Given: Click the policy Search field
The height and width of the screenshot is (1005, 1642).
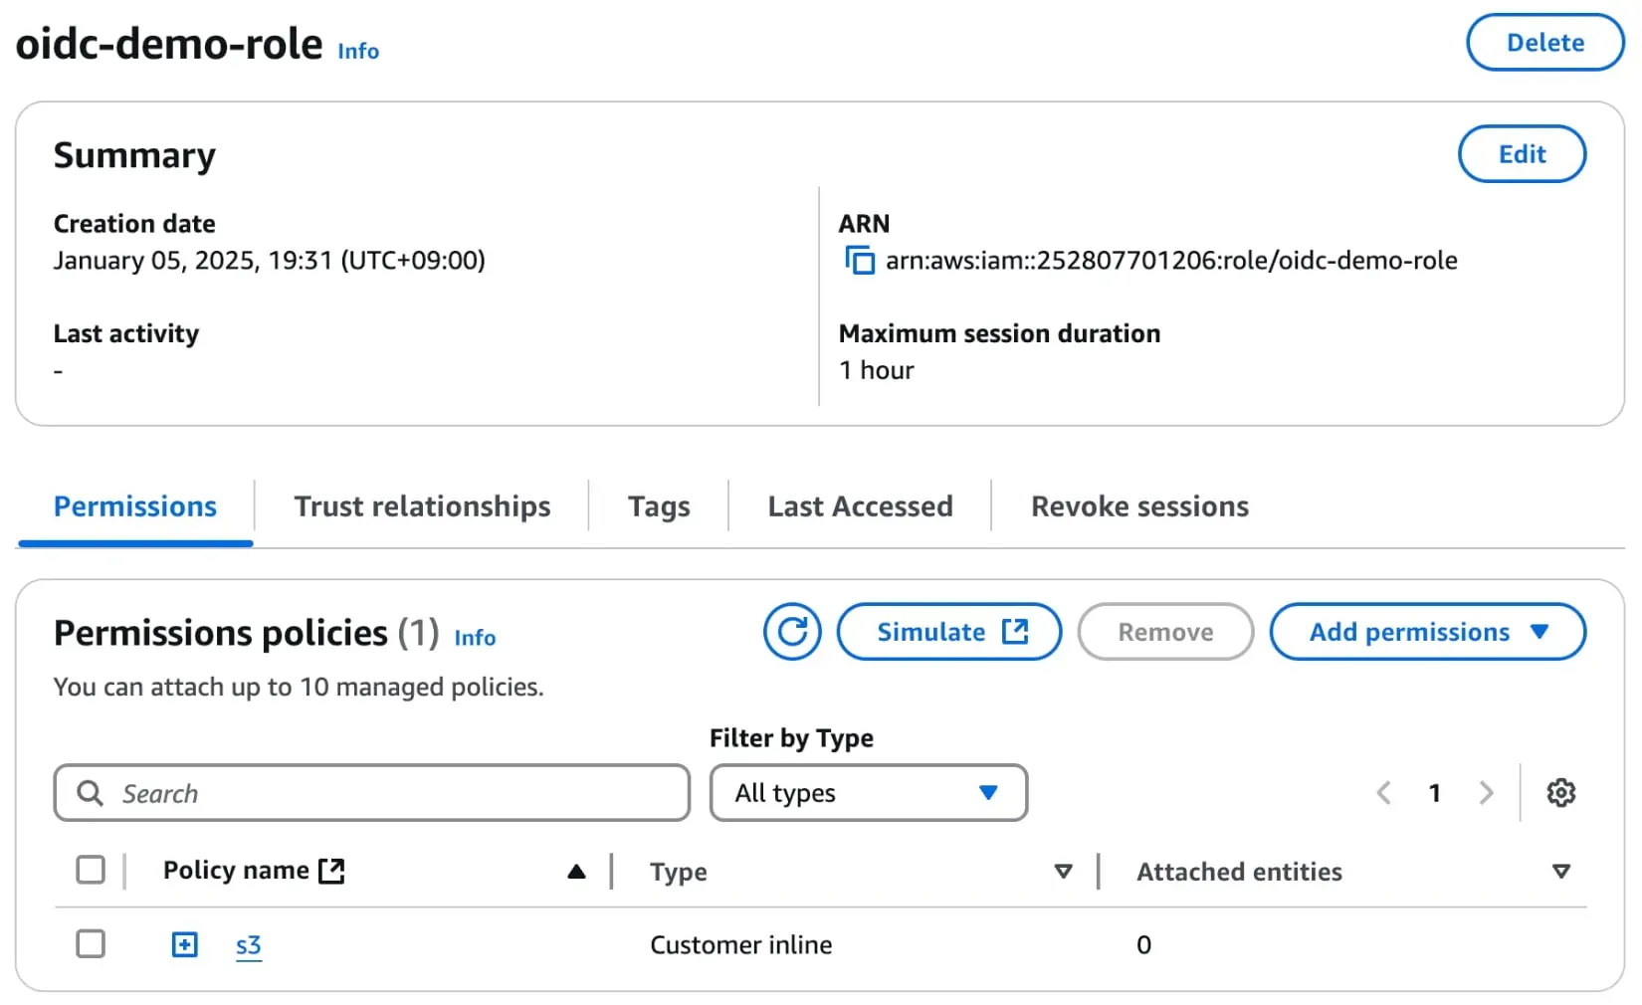Looking at the screenshot, I should [x=371, y=793].
